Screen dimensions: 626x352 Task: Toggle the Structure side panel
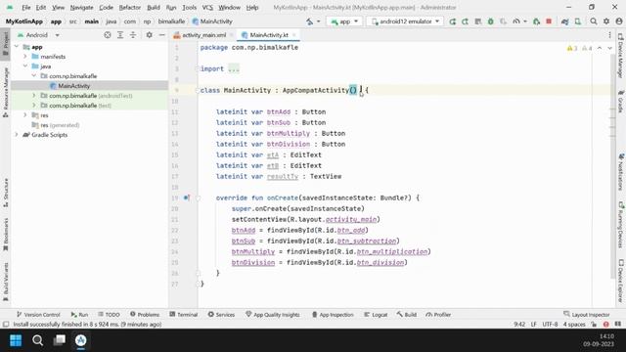click(x=6, y=193)
